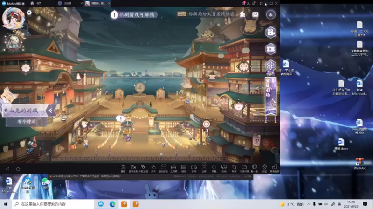
Task: Click the game Wi-Fi signal icon
Action: coord(37,12)
